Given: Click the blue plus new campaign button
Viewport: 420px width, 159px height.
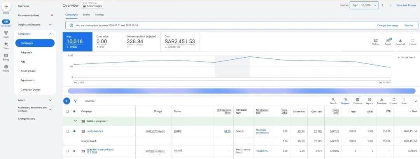Looking at the screenshot, I should pyautogui.click(x=67, y=101).
